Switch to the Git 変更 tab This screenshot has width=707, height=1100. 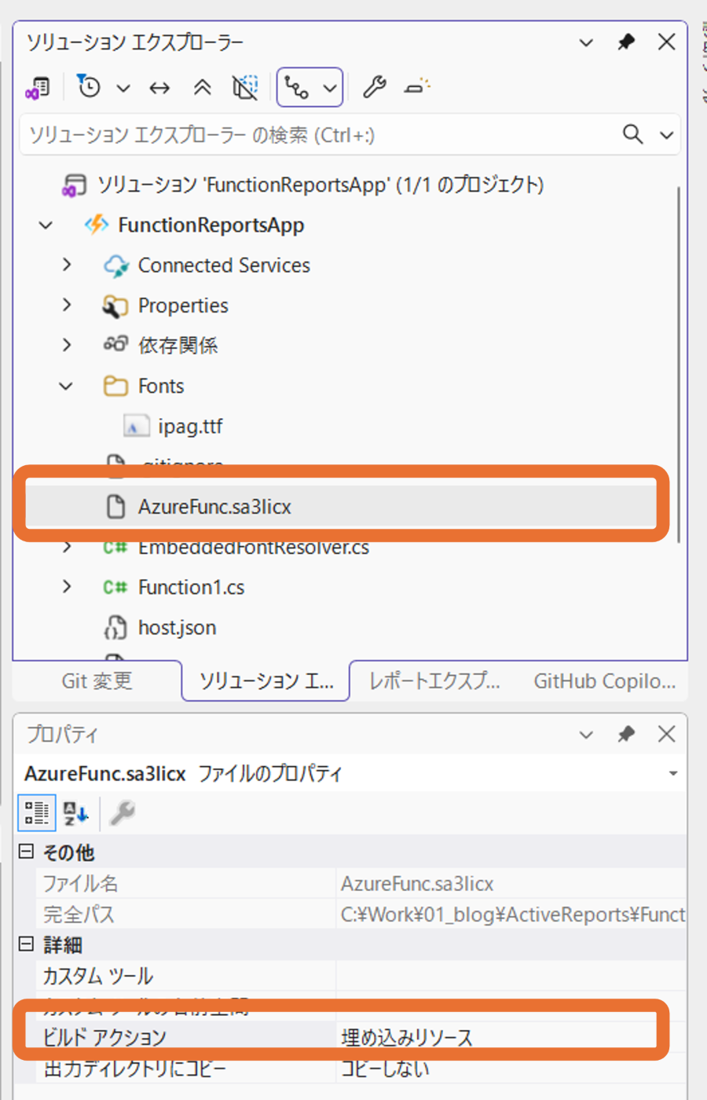[97, 681]
